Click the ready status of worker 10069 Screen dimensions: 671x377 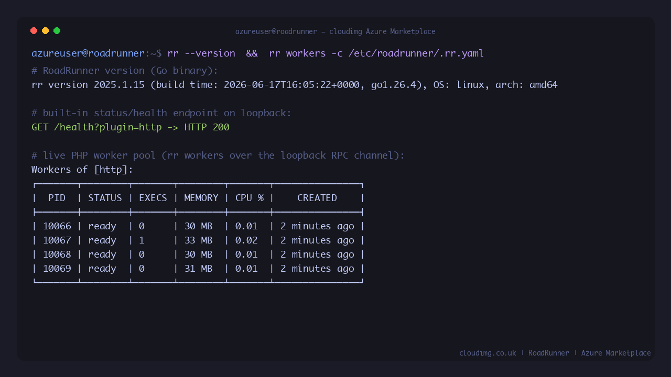[102, 269]
